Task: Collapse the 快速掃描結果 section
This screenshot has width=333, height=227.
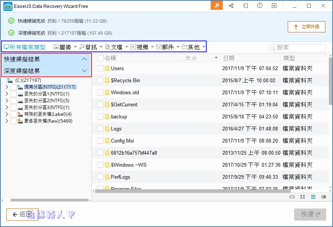Action: 84,59
